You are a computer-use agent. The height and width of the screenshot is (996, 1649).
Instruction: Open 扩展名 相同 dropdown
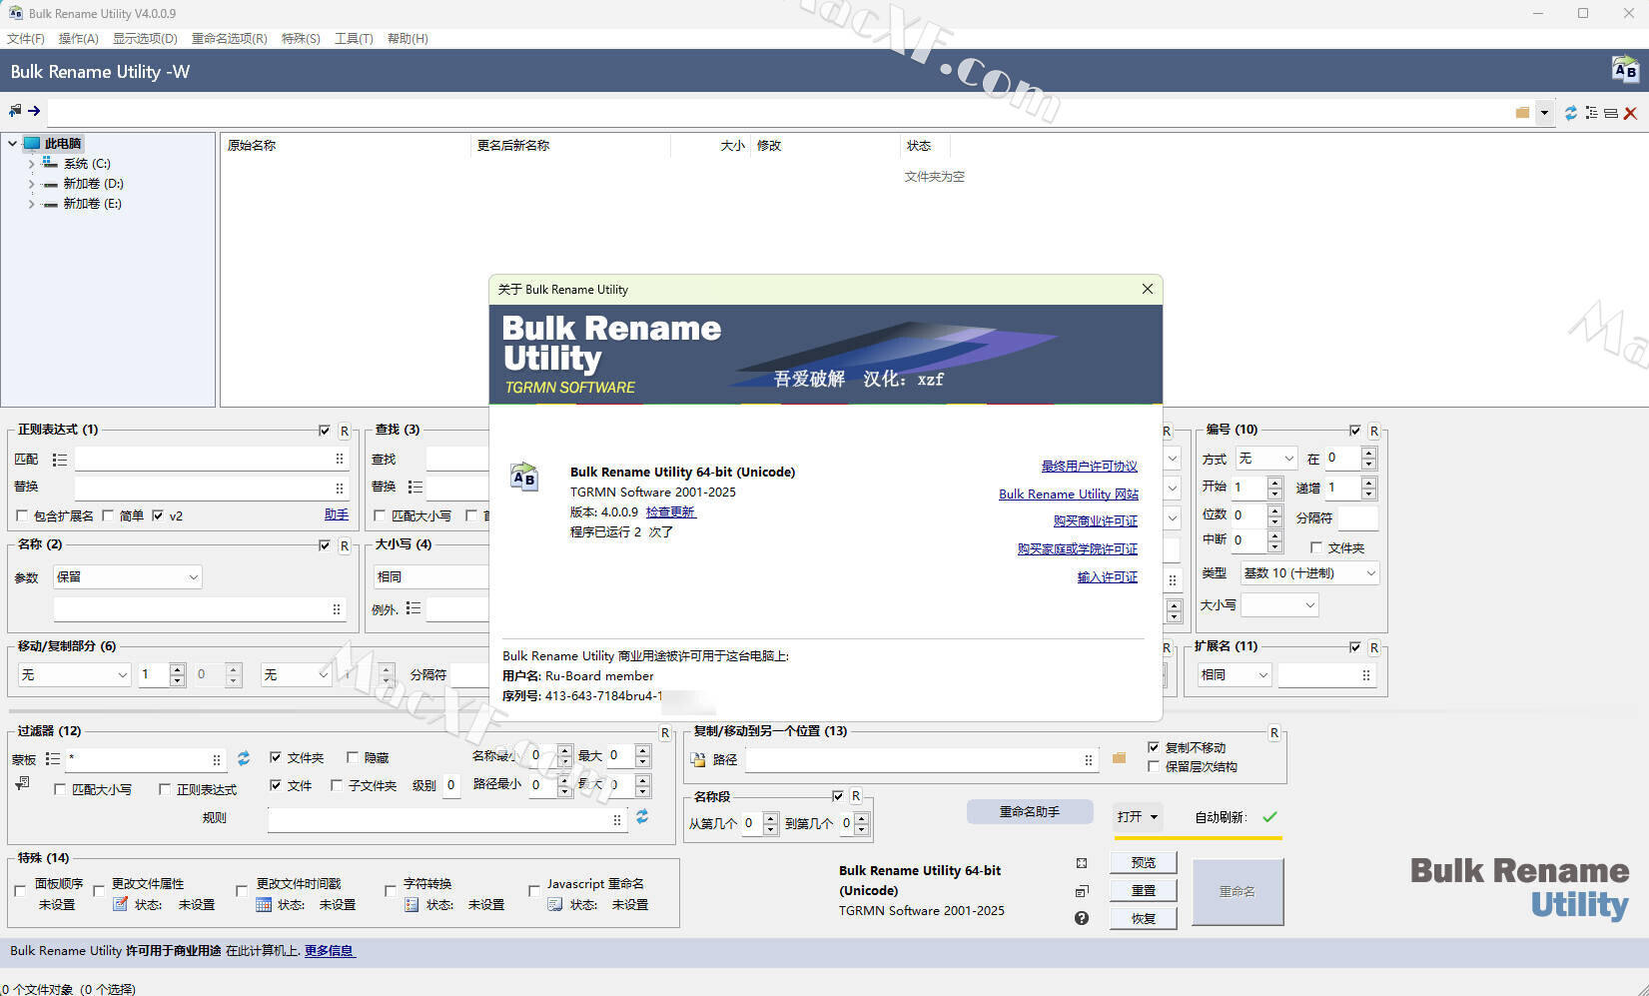(1235, 675)
